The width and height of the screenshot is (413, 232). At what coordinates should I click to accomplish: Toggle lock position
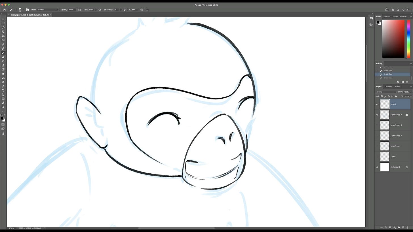(x=389, y=96)
